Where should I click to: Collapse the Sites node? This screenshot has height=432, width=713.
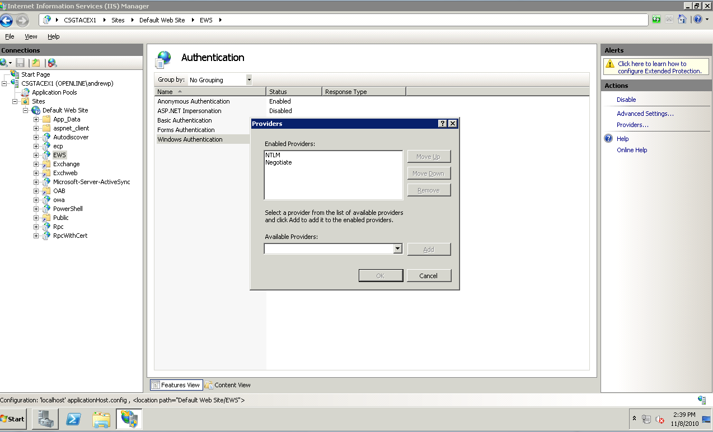coord(15,101)
